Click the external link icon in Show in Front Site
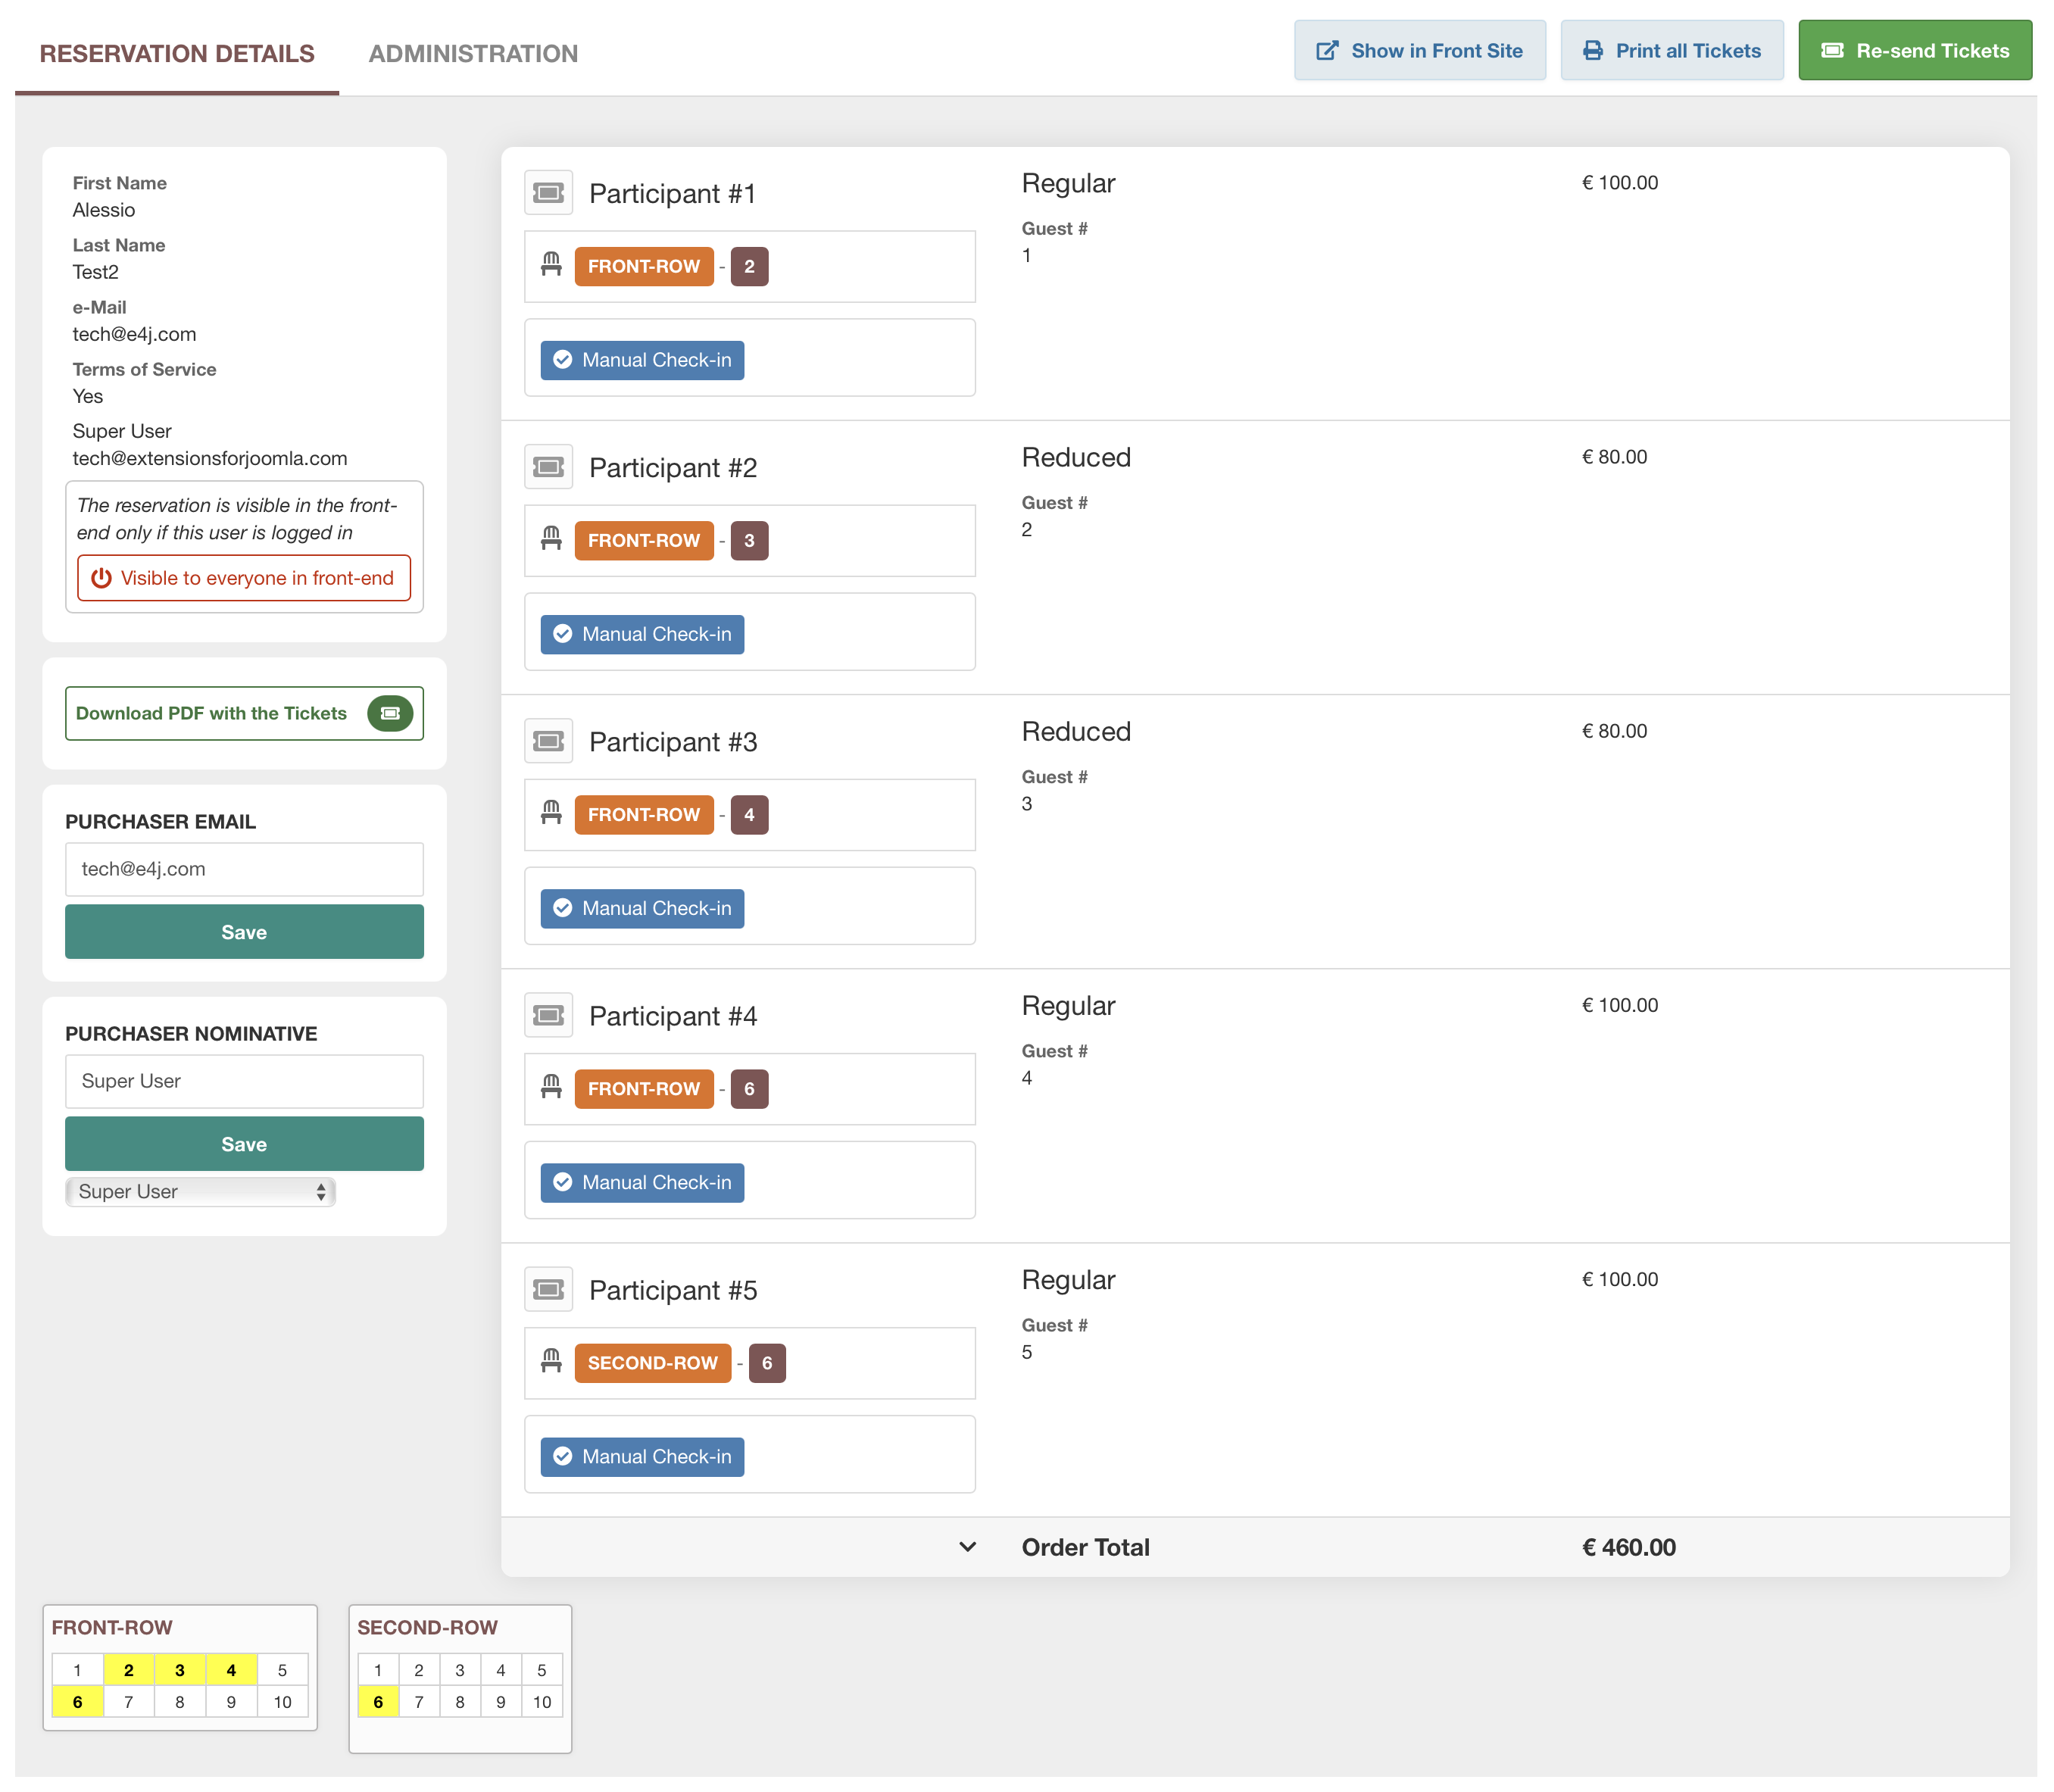 1327,51
